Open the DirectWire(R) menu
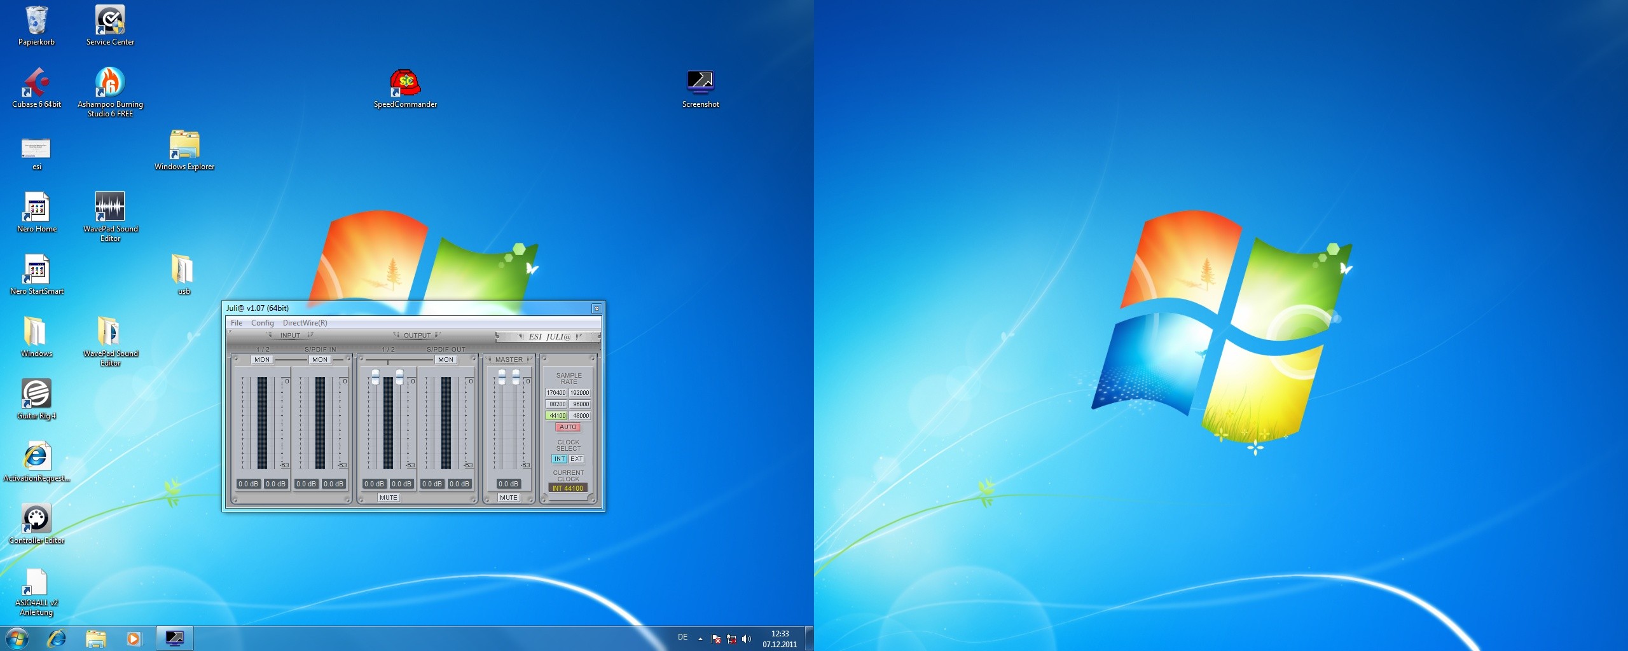The image size is (1628, 651). pos(305,323)
